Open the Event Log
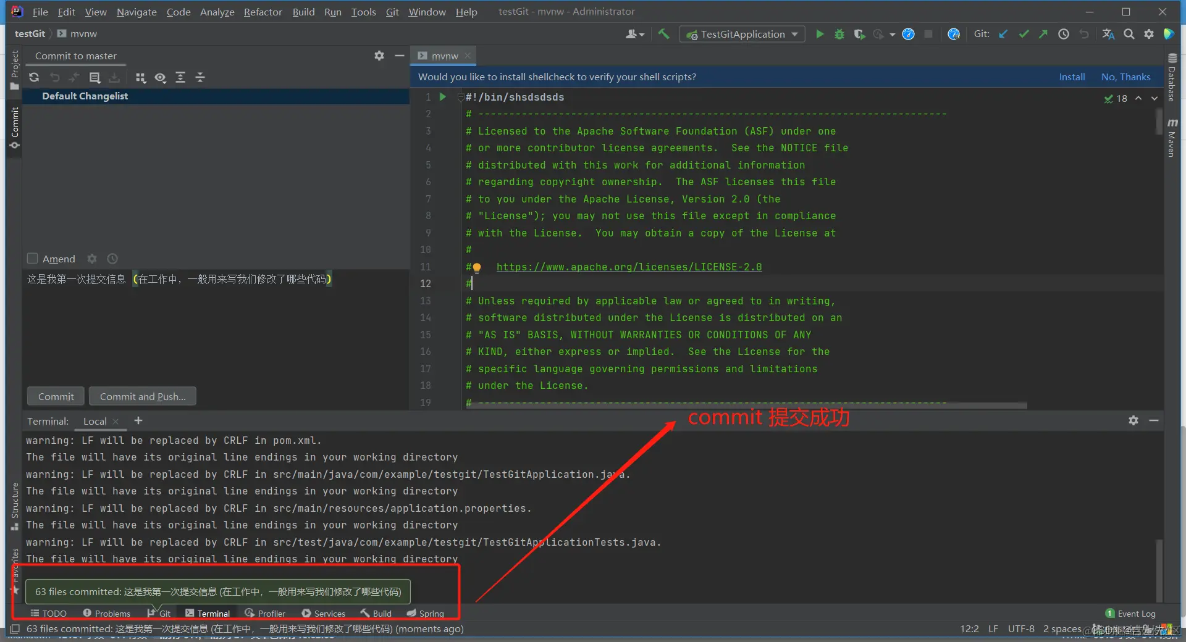This screenshot has width=1186, height=642. pos(1130,613)
